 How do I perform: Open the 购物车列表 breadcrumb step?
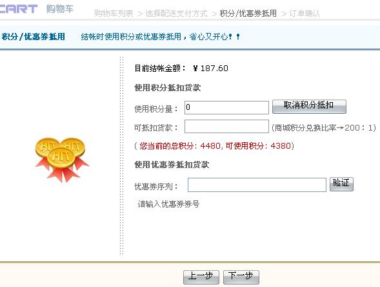114,14
